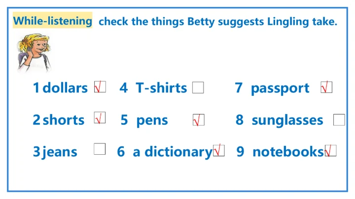
Task: Check the box next to dollars
Action: point(100,87)
